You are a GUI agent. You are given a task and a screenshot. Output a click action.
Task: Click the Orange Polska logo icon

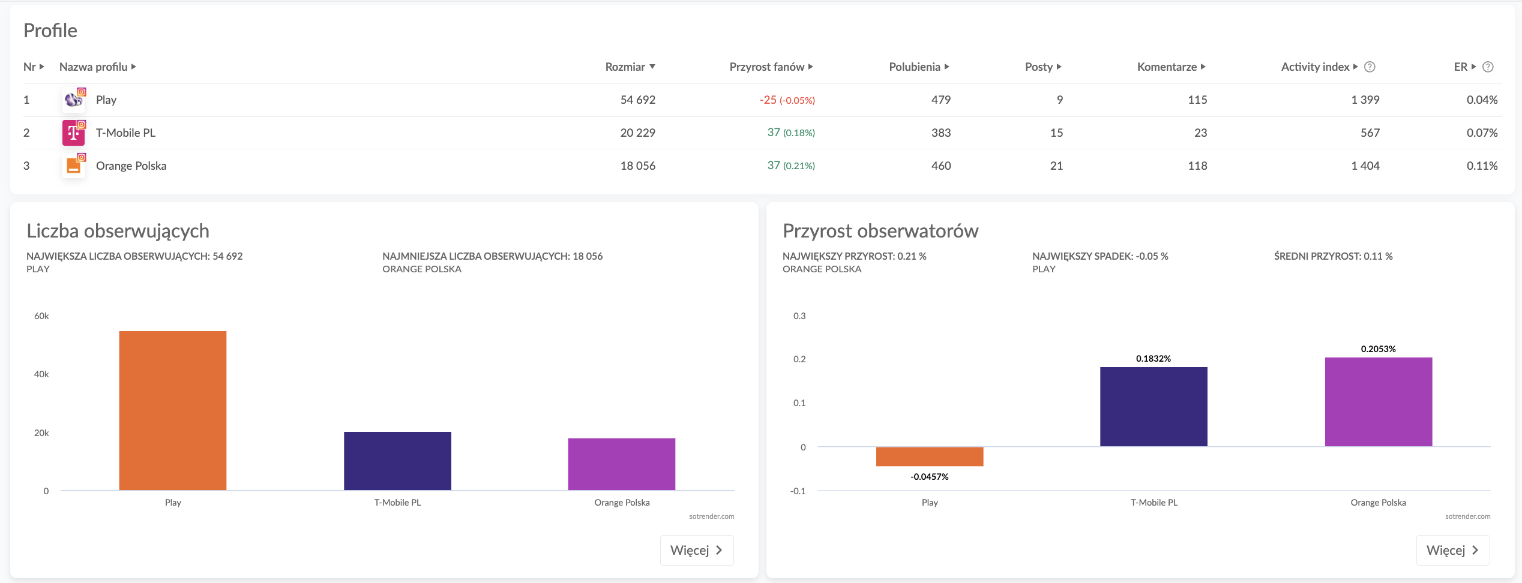pos(74,166)
